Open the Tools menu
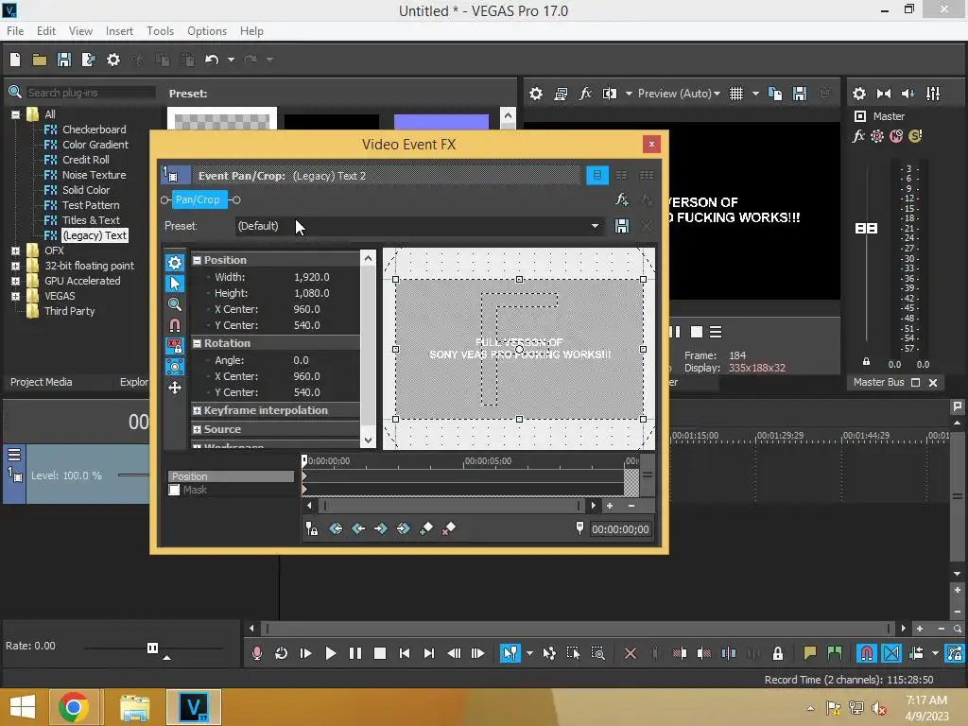Screen dimensions: 968x726 tap(160, 31)
